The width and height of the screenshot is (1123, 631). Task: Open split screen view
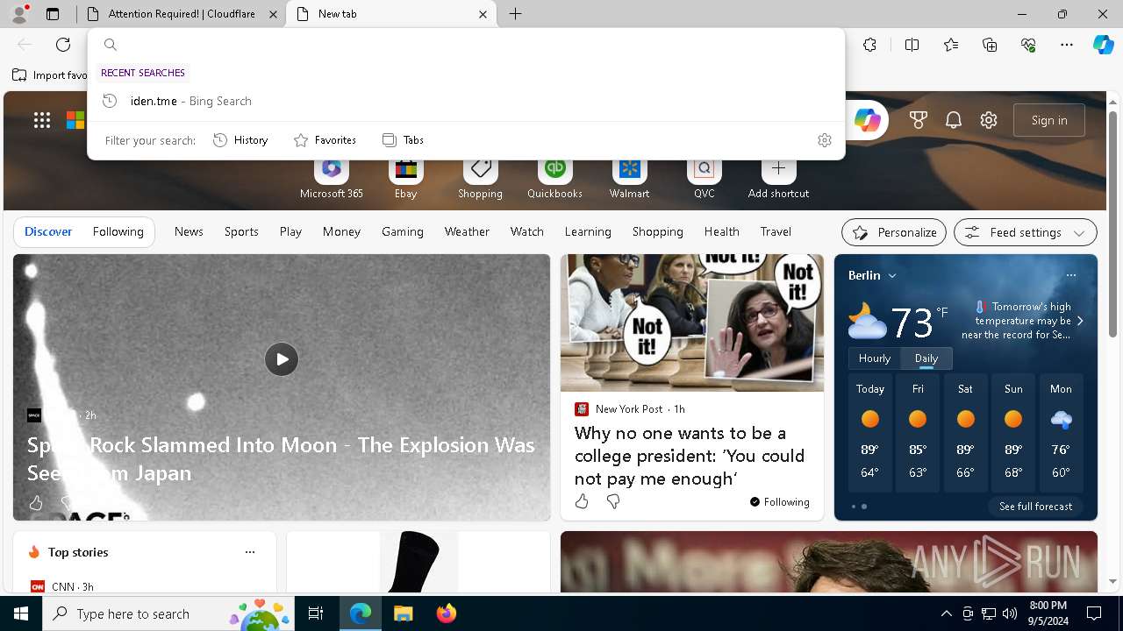(912, 45)
